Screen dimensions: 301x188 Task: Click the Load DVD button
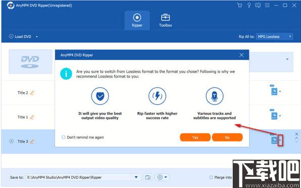(20, 36)
